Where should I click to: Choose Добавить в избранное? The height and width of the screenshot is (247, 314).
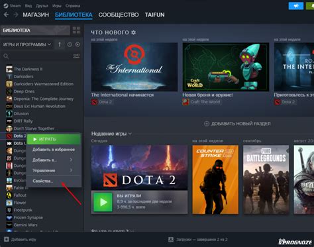point(54,150)
